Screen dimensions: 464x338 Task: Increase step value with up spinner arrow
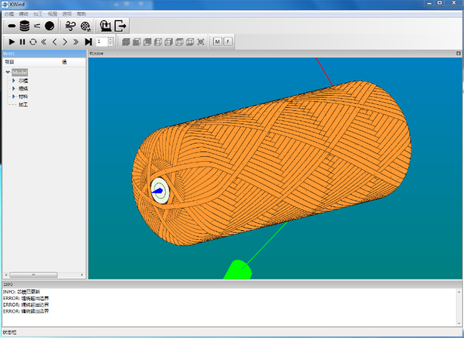(x=111, y=40)
